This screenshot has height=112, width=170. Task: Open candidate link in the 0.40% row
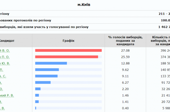click(x=2, y=108)
